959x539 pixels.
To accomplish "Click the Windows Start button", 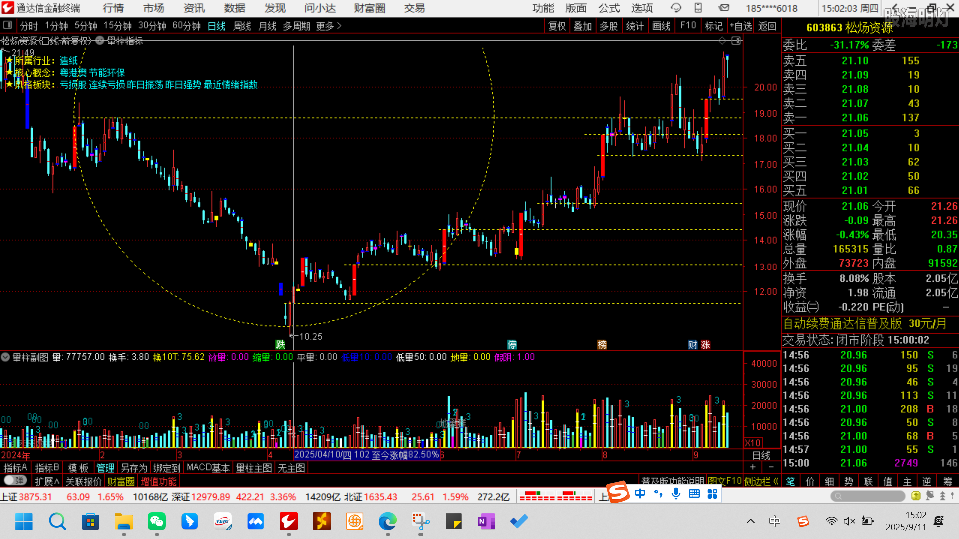I will (x=24, y=521).
